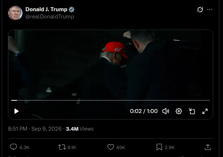Bookmark the post with the bookmark icon
Image resolution: width=223 pixels, height=157 pixels.
click(x=159, y=147)
